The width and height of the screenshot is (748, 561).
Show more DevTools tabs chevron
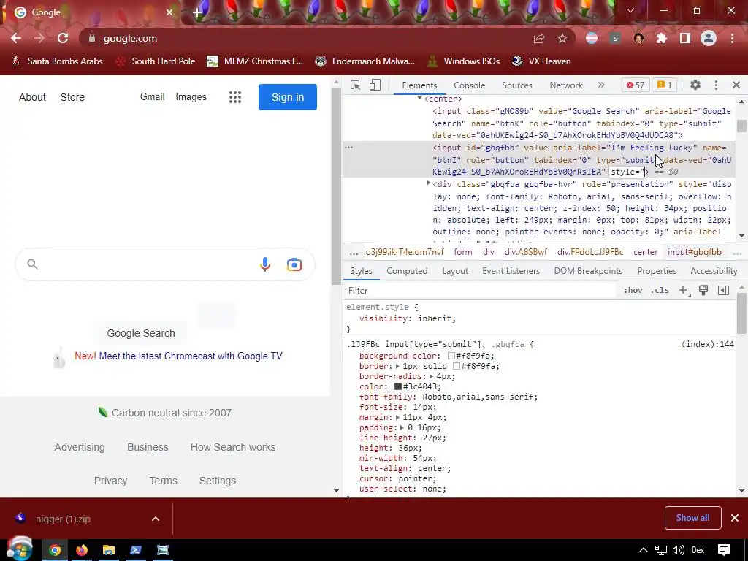[601, 85]
